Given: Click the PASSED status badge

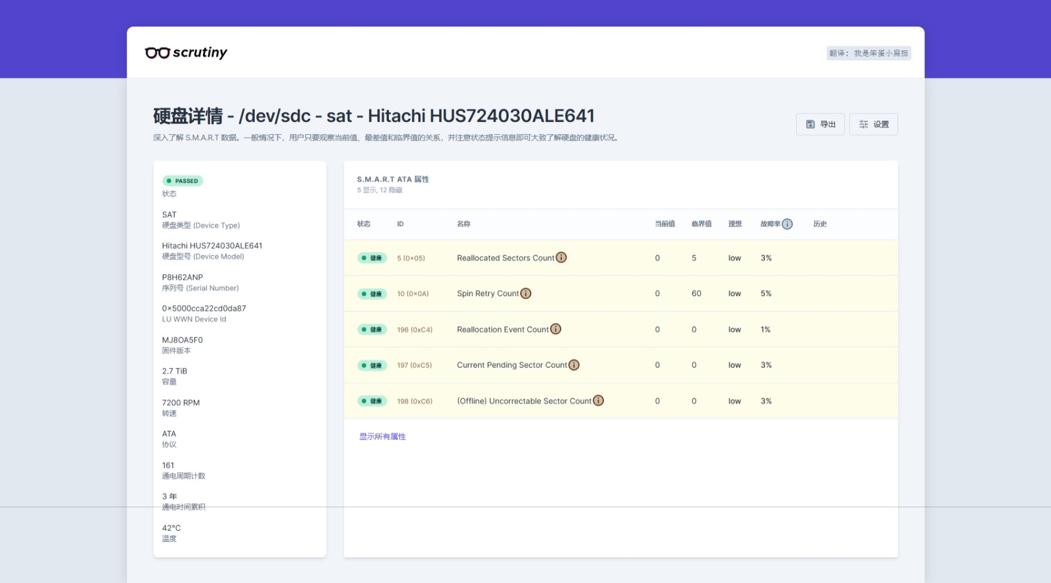Looking at the screenshot, I should pyautogui.click(x=183, y=181).
